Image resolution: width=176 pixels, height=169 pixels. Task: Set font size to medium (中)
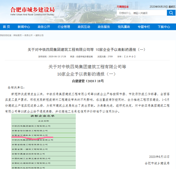pyautogui.click(x=129, y=56)
